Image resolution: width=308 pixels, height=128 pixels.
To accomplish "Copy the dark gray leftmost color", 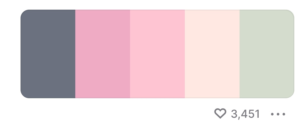I will (48, 54).
